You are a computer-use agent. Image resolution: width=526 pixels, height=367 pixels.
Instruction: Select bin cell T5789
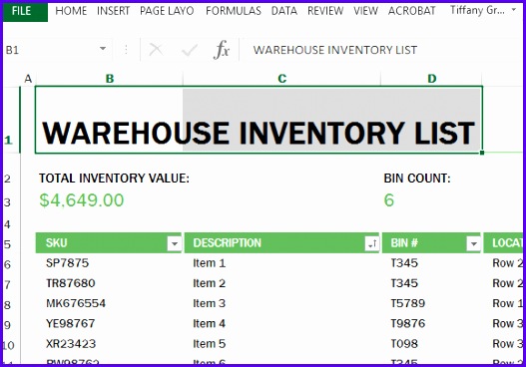[407, 303]
